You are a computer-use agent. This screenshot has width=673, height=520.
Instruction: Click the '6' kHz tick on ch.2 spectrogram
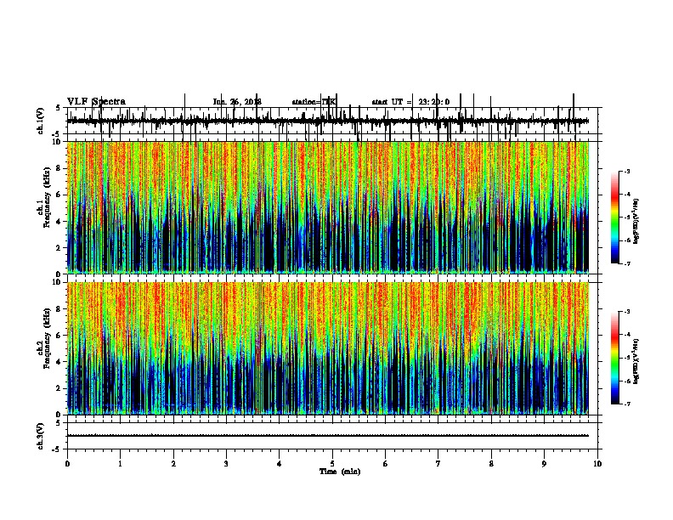[59, 335]
